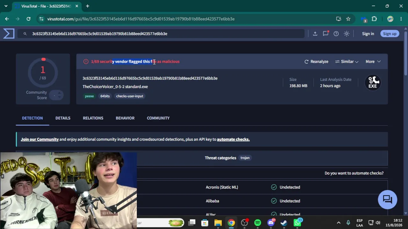Click the taskbar microphone icon
The image size is (408, 229).
348,223
